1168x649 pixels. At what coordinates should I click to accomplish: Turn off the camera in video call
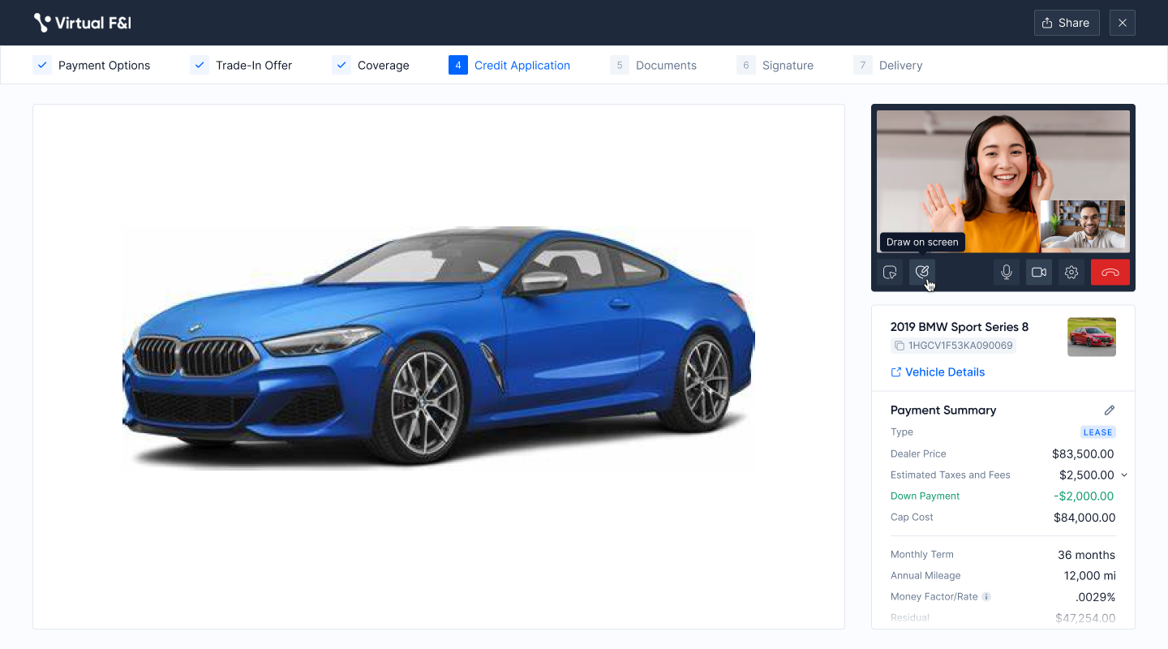click(x=1039, y=273)
